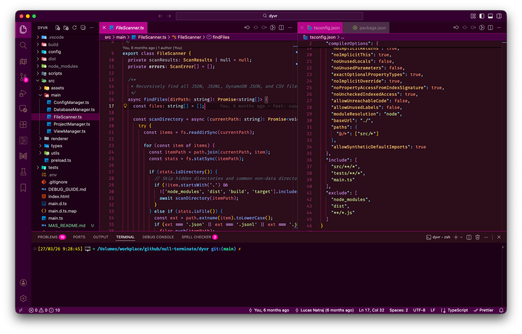The image size is (522, 334).
Task: Close the FileScanner.ts tab
Action: pos(104,28)
